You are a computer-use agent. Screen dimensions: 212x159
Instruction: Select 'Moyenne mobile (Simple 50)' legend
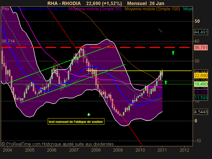pyautogui.click(x=95, y=9)
